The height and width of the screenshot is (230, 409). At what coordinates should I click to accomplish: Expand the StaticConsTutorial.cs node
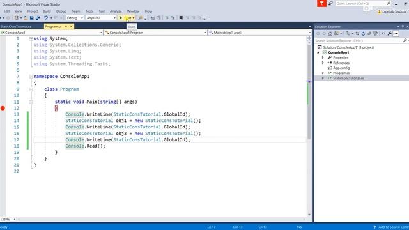click(323, 78)
